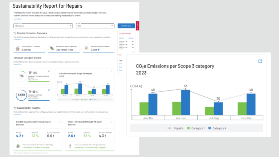Toggle Repairs legend in small dashboard chart
279x157 pixels.
(76, 100)
